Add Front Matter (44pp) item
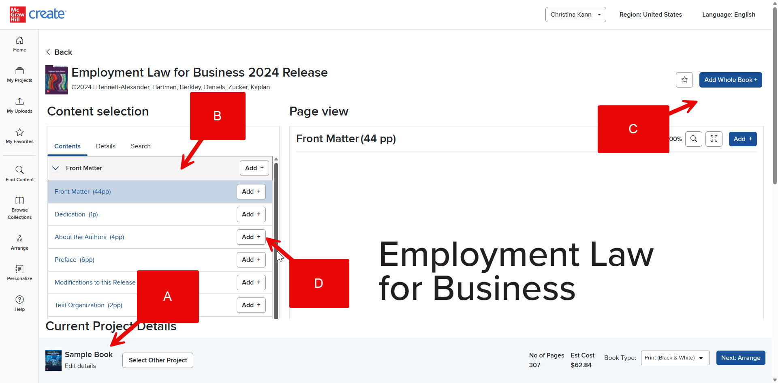This screenshot has width=778, height=383. pyautogui.click(x=251, y=192)
